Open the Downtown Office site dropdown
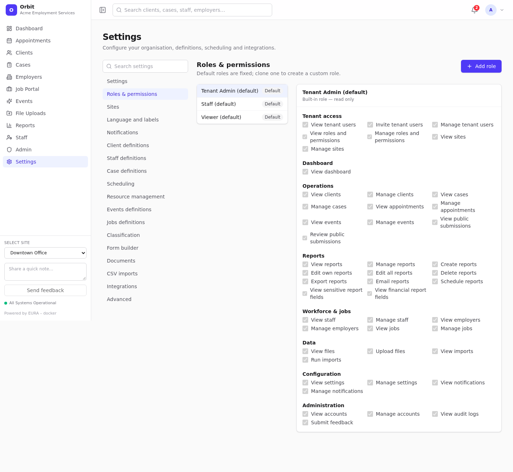513x472 pixels. 45,253
